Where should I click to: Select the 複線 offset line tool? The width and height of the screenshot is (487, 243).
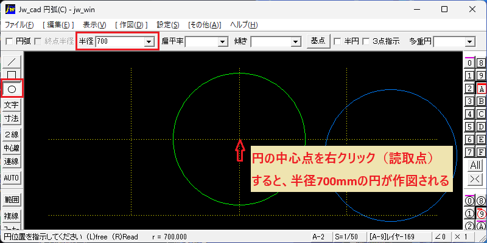tap(12, 216)
